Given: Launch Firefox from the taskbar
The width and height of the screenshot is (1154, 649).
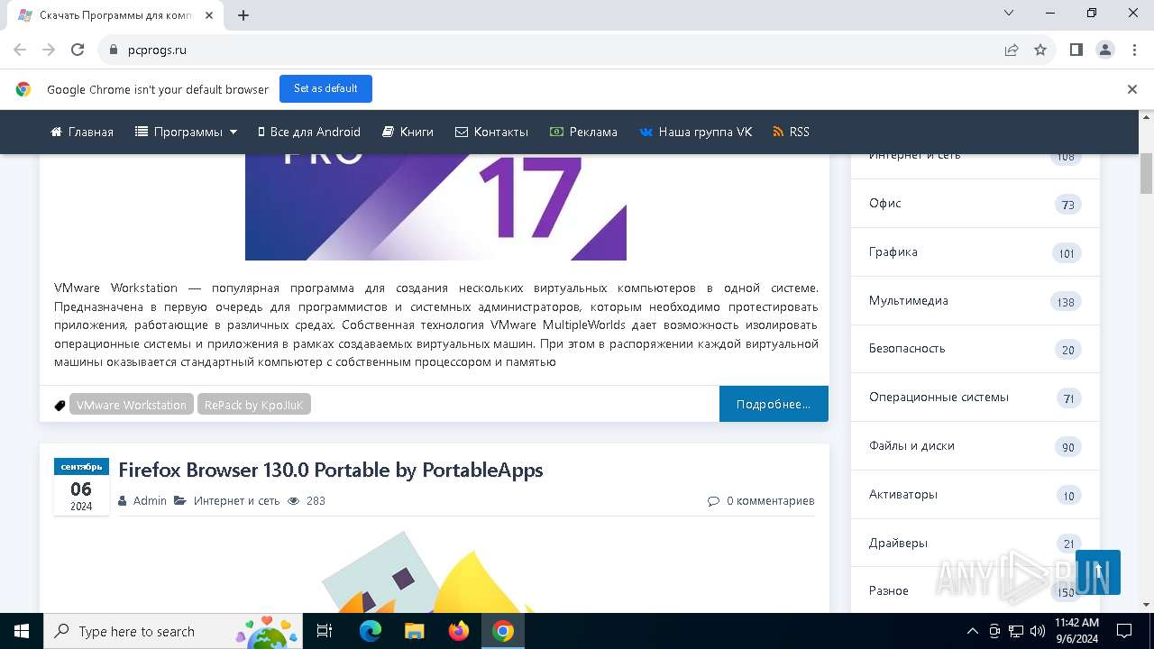Looking at the screenshot, I should (459, 631).
